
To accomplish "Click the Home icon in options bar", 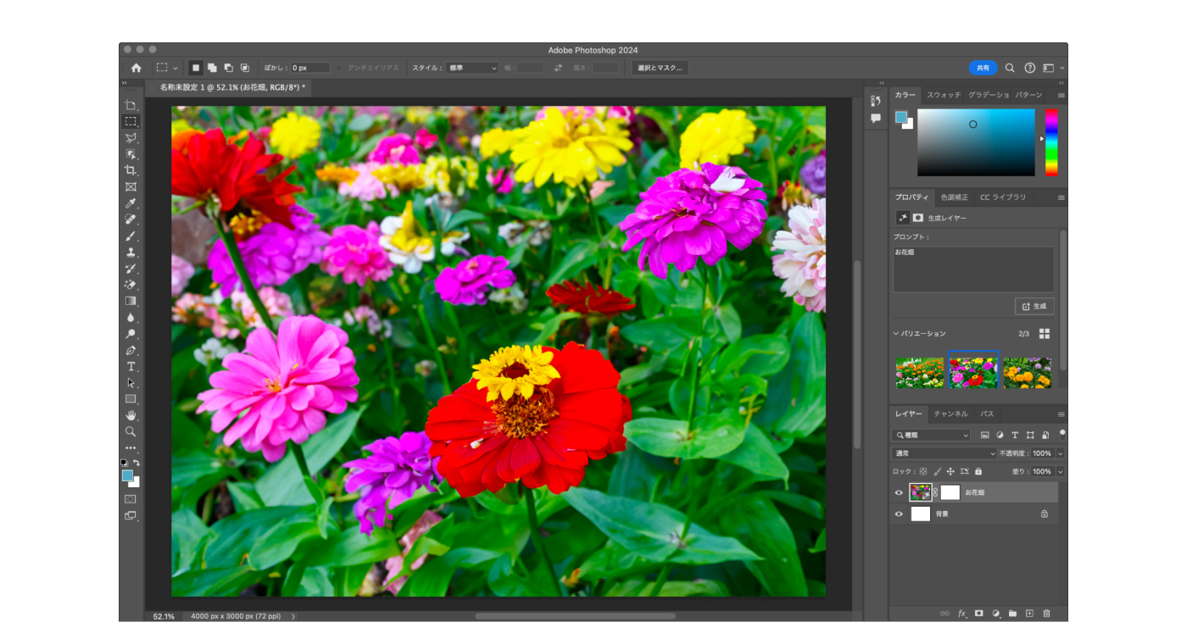I will coord(136,68).
